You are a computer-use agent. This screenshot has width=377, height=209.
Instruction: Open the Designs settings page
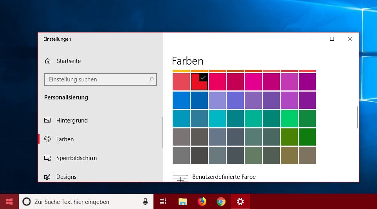click(67, 177)
